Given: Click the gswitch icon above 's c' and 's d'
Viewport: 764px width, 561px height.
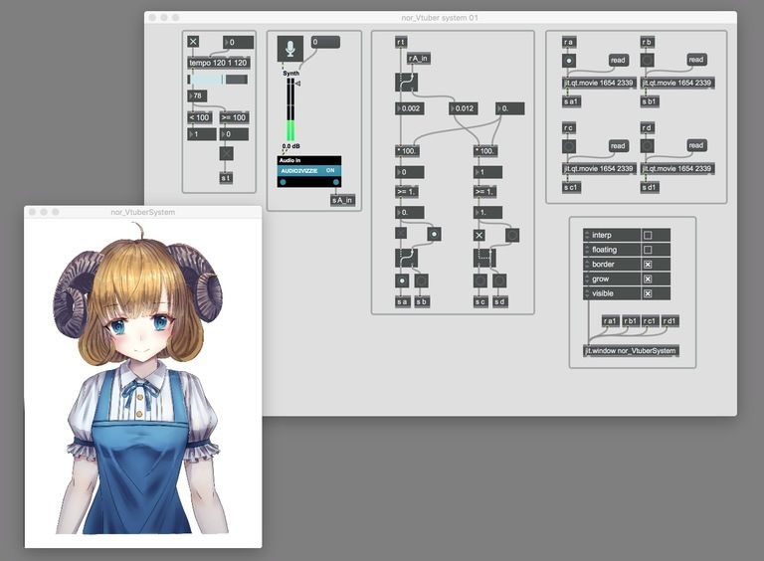Looking at the screenshot, I should 484,258.
